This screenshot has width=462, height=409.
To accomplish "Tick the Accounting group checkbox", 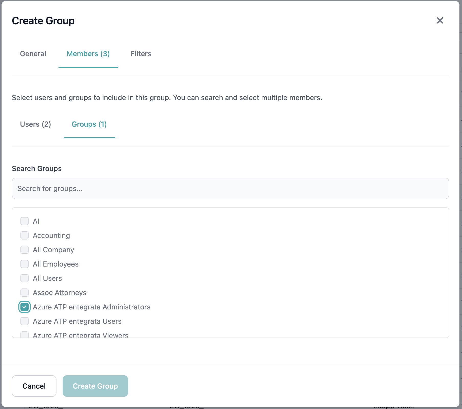I will (x=25, y=235).
